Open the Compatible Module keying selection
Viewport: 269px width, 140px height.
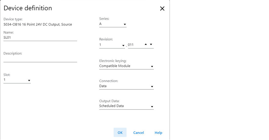[x=127, y=66]
